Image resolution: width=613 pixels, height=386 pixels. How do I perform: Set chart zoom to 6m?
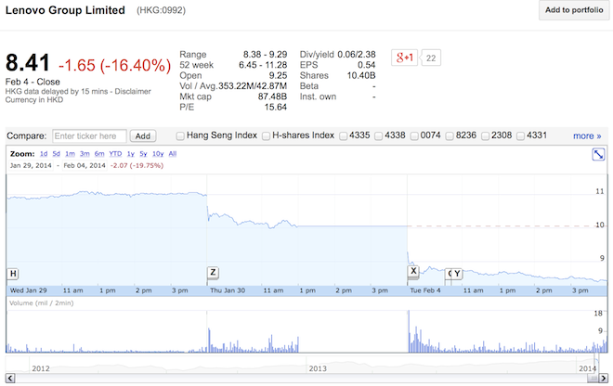click(x=99, y=154)
